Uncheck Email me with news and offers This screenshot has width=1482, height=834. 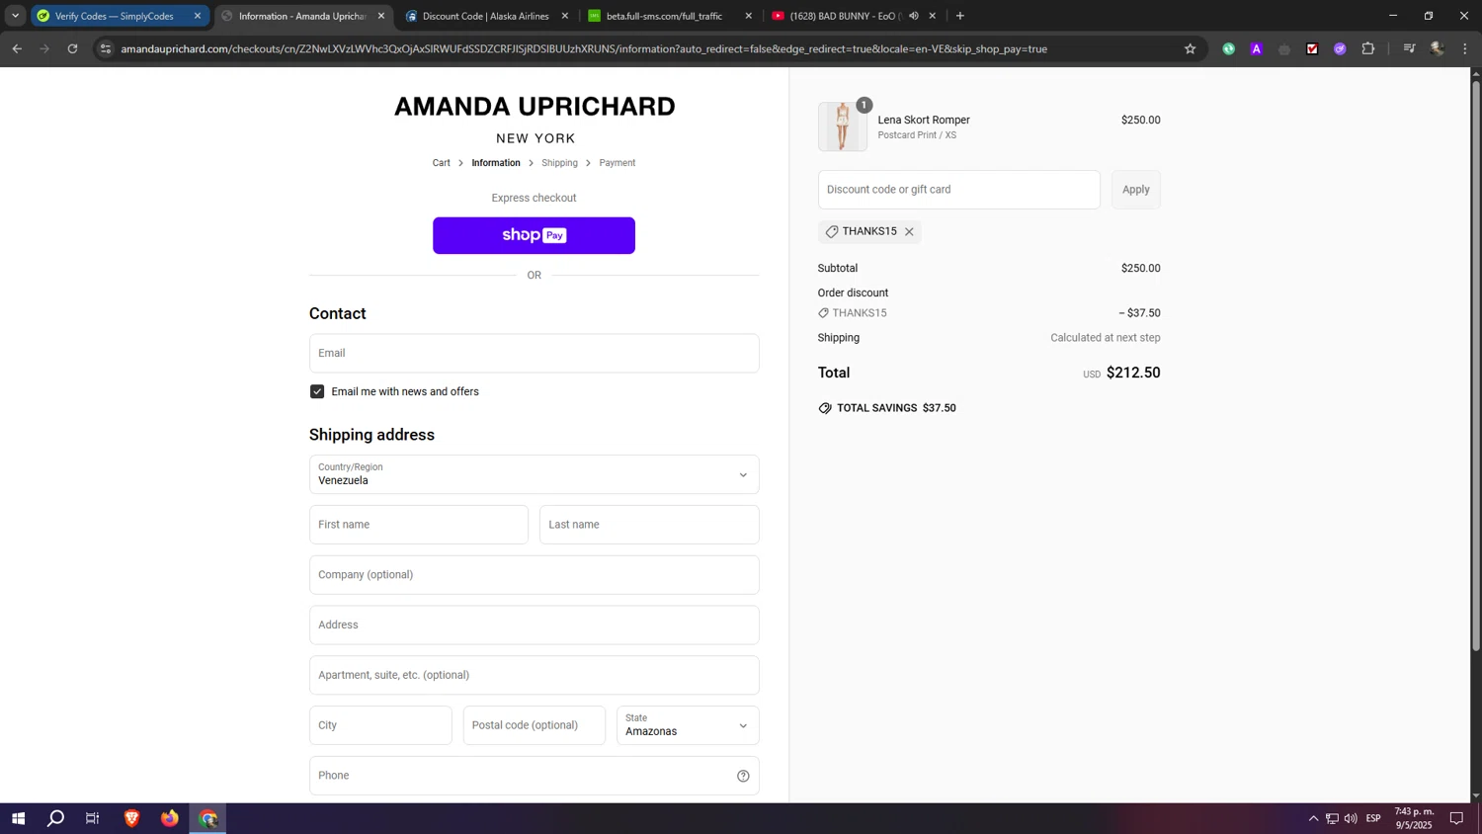coord(317,391)
